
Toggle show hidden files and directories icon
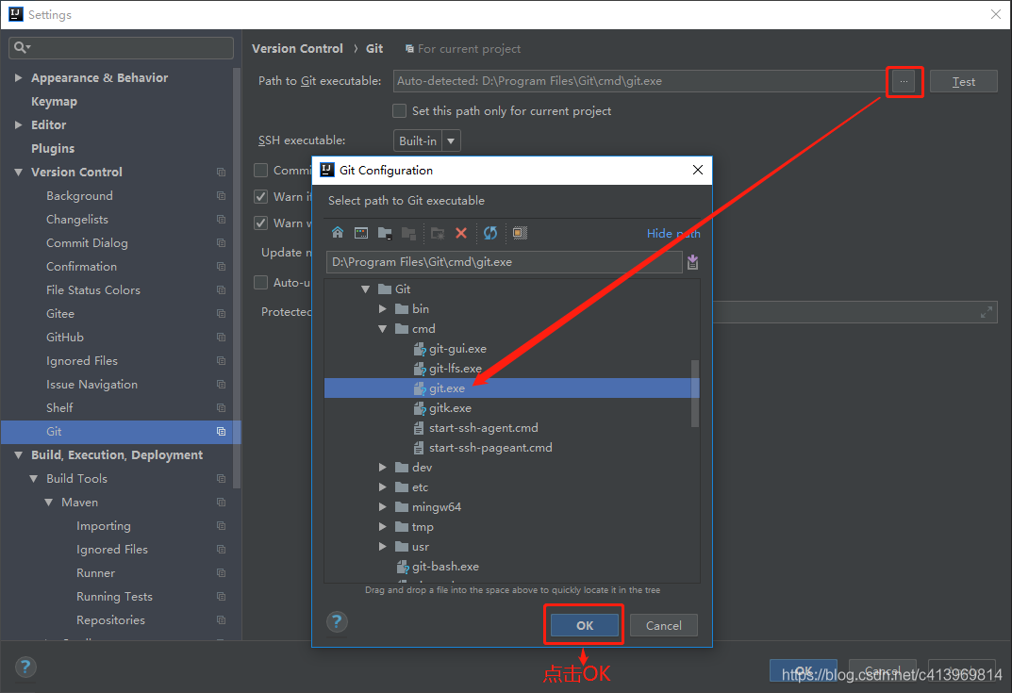coord(521,233)
